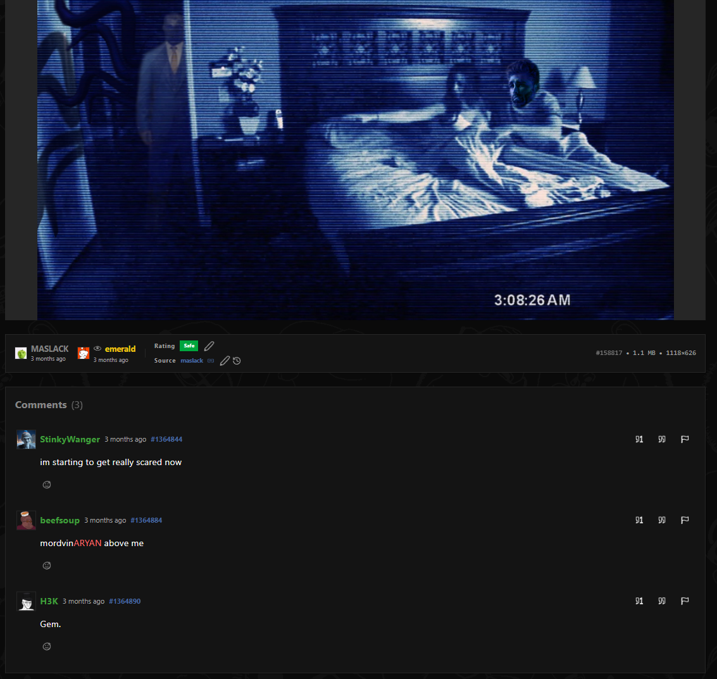Quote StinkyWanger's comment using the double-quote icon
Image resolution: width=717 pixels, height=679 pixels.
pyautogui.click(x=662, y=439)
